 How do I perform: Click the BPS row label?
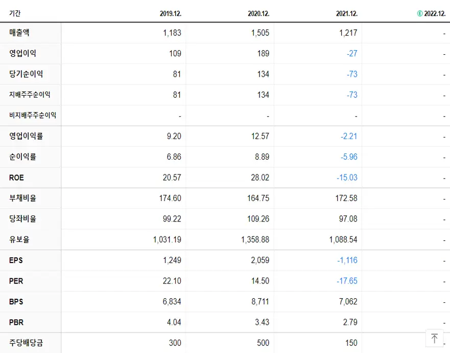point(16,302)
